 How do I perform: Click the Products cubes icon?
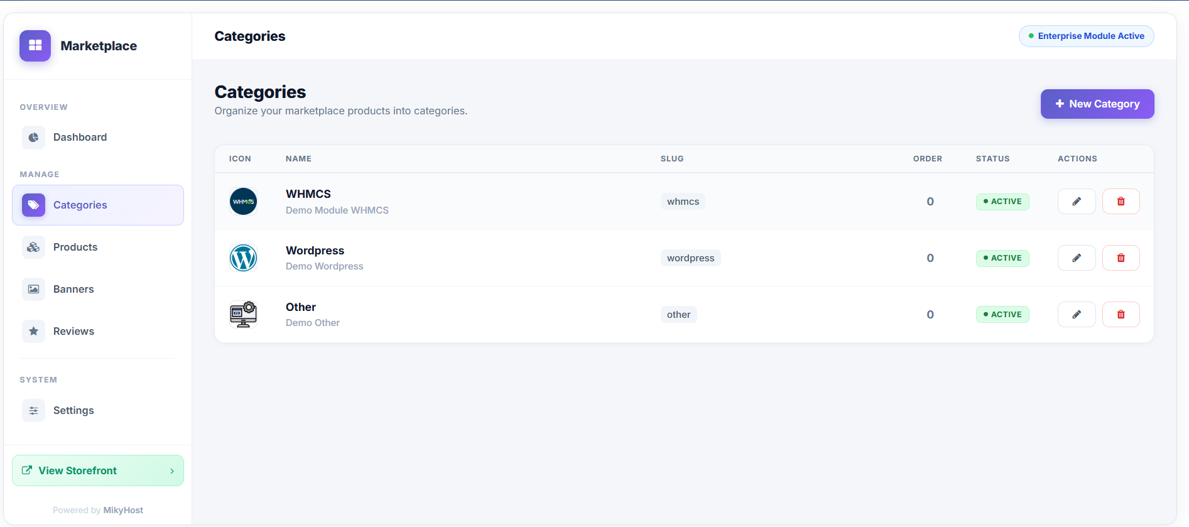click(x=33, y=247)
